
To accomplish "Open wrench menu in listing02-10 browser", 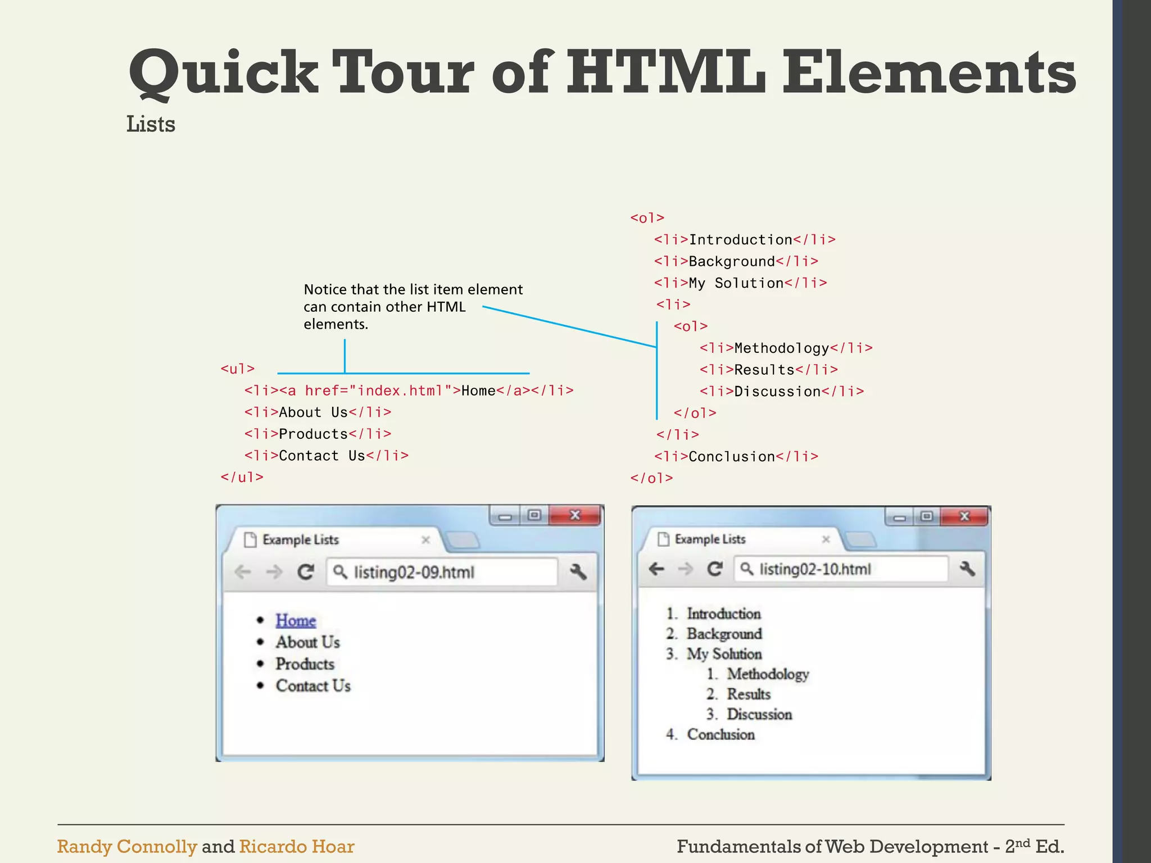I will pos(967,569).
